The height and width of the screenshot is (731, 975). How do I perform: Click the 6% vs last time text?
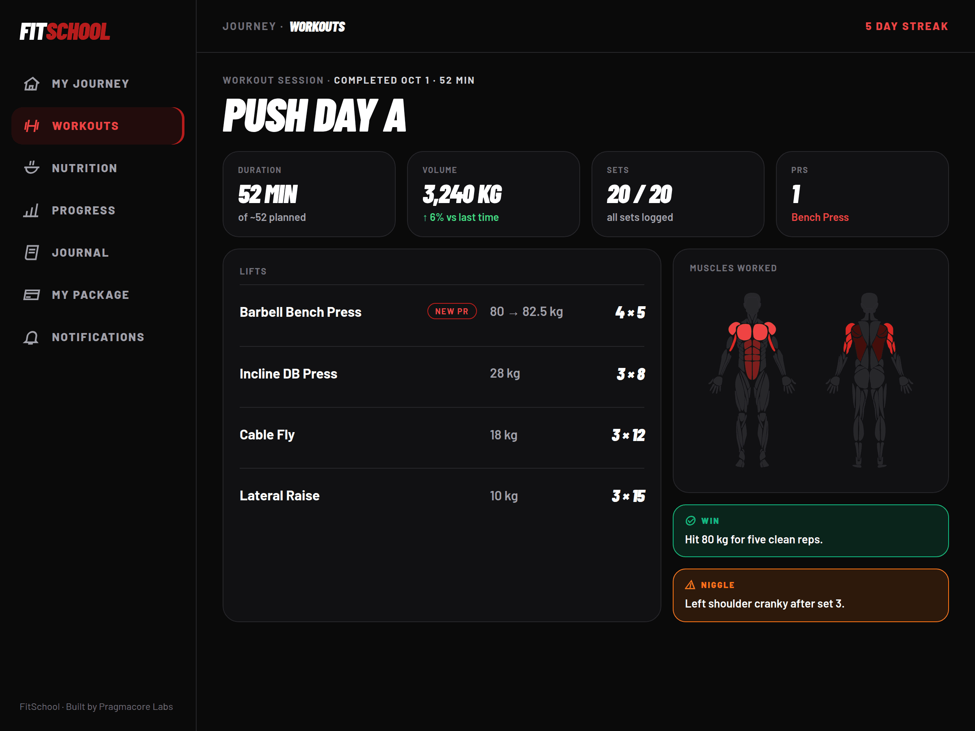461,217
